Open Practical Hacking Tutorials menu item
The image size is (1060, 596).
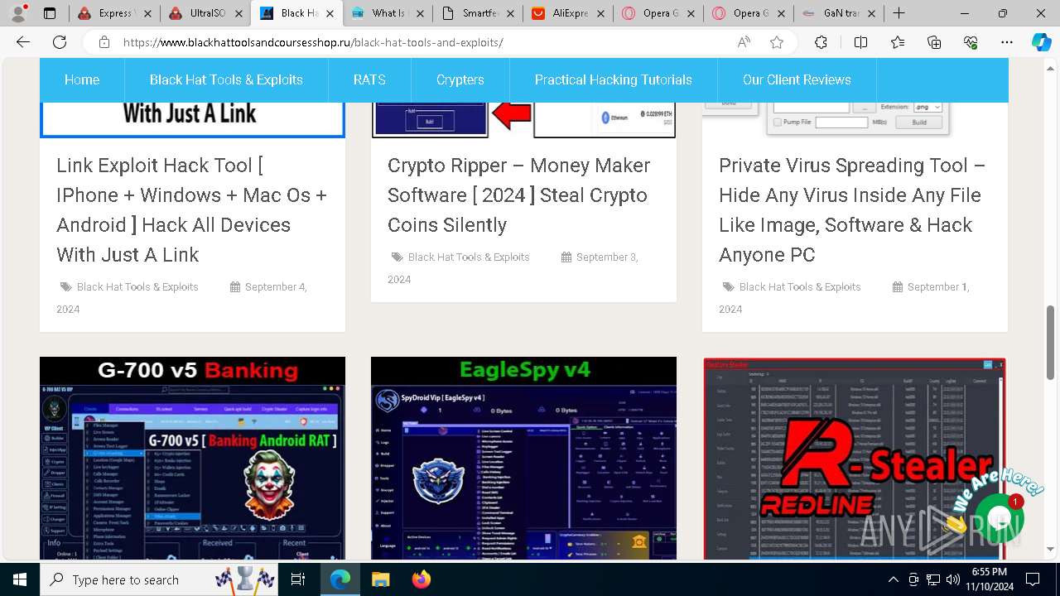coord(614,80)
